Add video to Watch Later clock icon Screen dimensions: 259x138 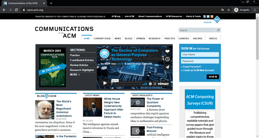click(167, 59)
